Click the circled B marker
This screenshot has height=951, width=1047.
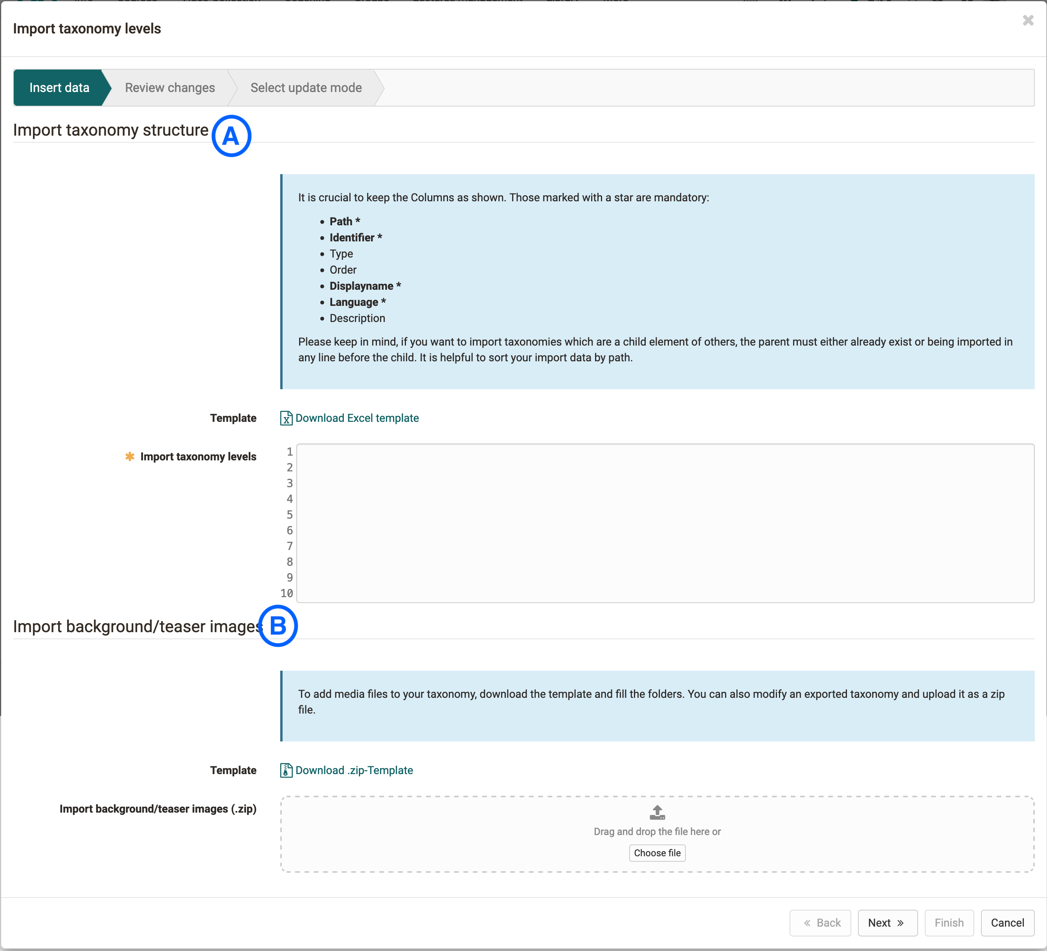[278, 626]
